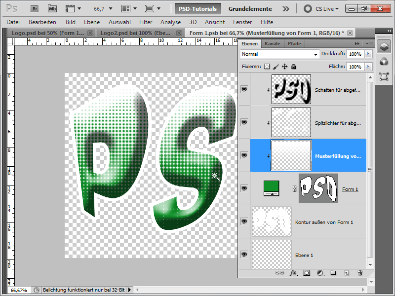Screen dimensions: 395x296
Task: Show more workspaces with double arrow
Action: click(x=286, y=9)
